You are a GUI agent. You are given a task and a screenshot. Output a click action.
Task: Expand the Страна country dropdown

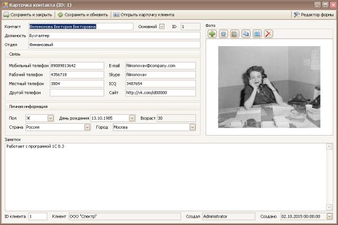(x=87, y=127)
